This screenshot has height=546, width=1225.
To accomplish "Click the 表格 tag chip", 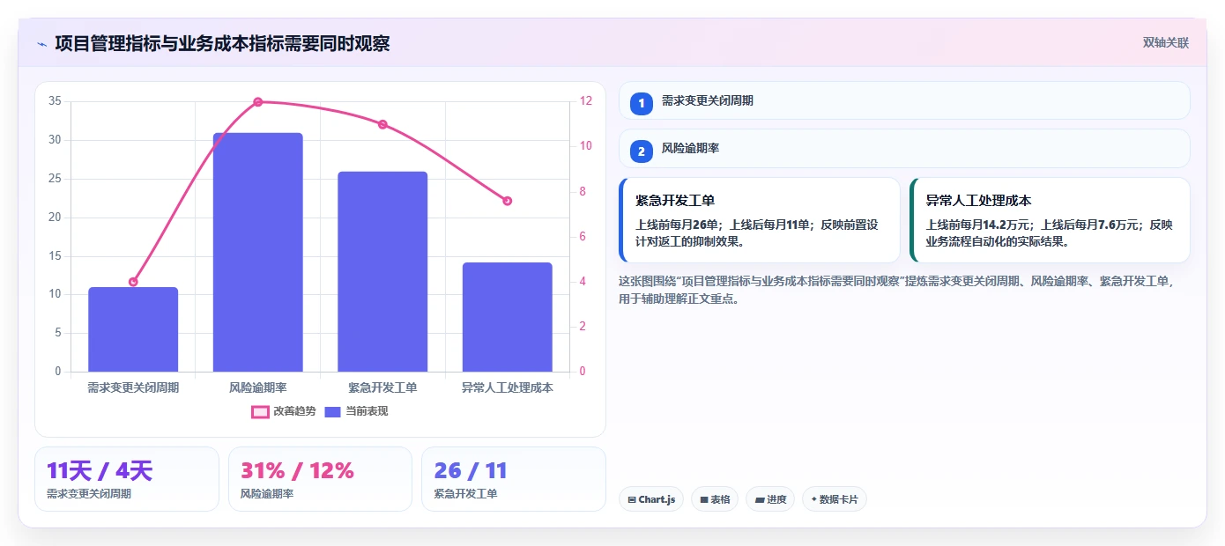I will [715, 499].
